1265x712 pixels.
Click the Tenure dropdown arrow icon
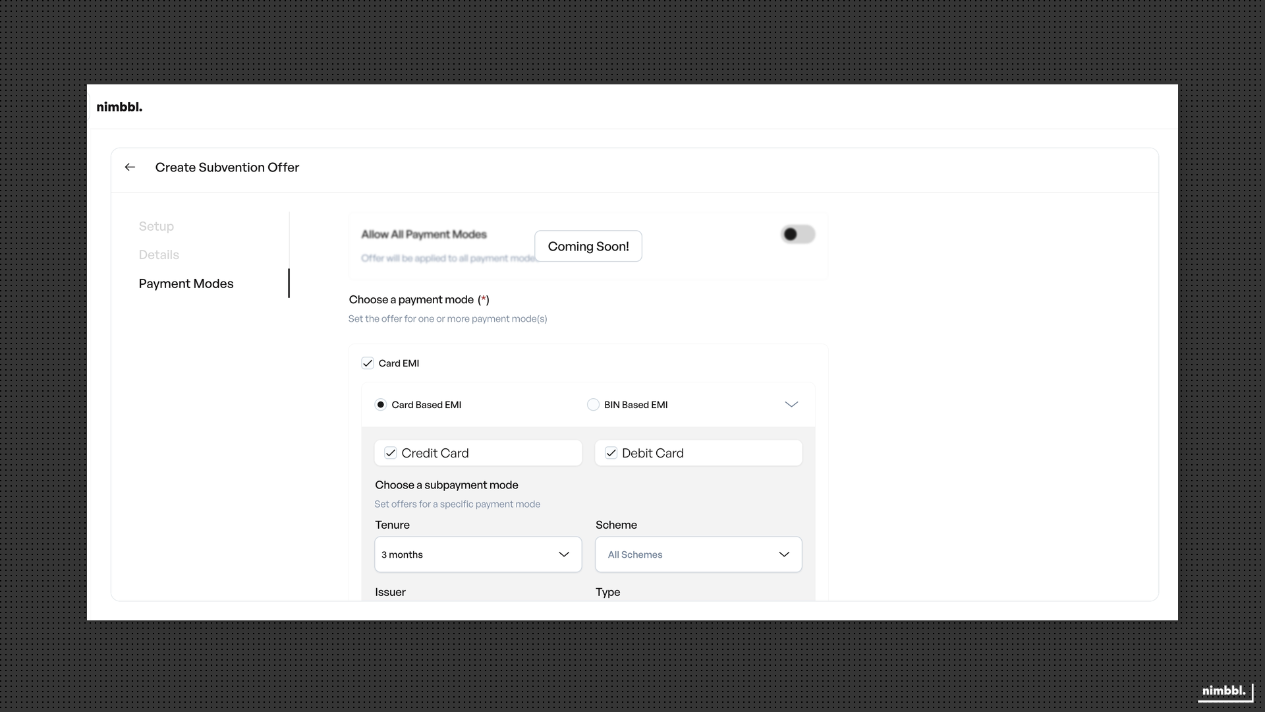click(564, 554)
